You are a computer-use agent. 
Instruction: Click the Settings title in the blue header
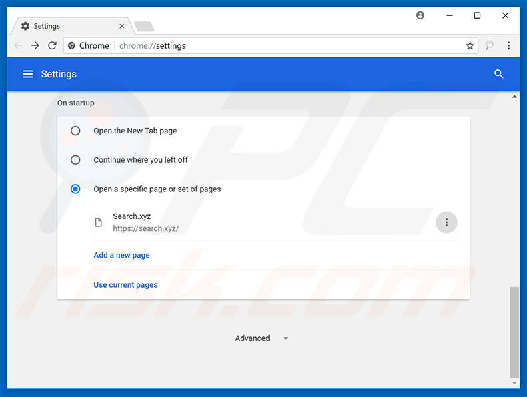coord(59,74)
